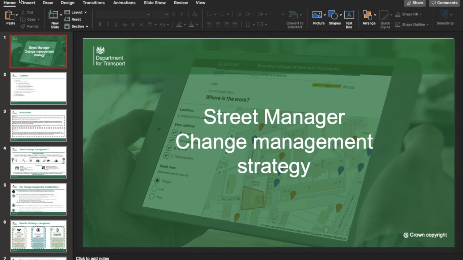The image size is (463, 260).
Task: Open the Slide Show tab
Action: tap(155, 3)
